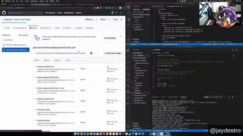The image size is (243, 136).
Task: Focus the GitHub search box
Action: pyautogui.click(x=25, y=13)
